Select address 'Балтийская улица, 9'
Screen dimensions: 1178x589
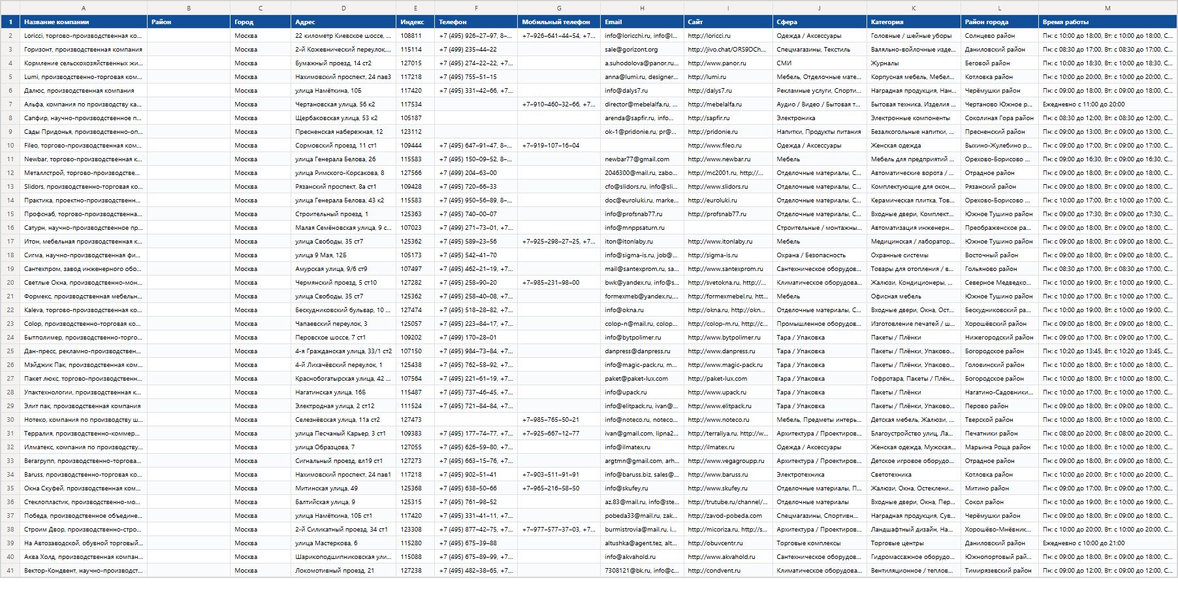(x=343, y=502)
